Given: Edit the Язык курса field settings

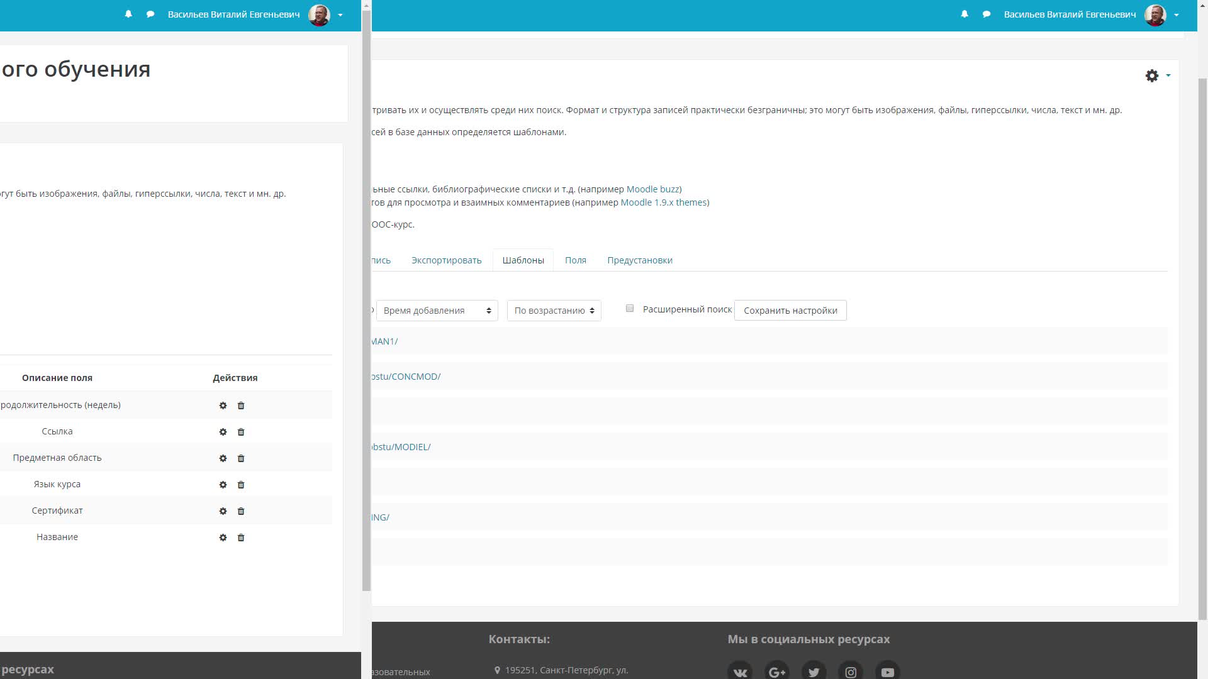Looking at the screenshot, I should (223, 485).
